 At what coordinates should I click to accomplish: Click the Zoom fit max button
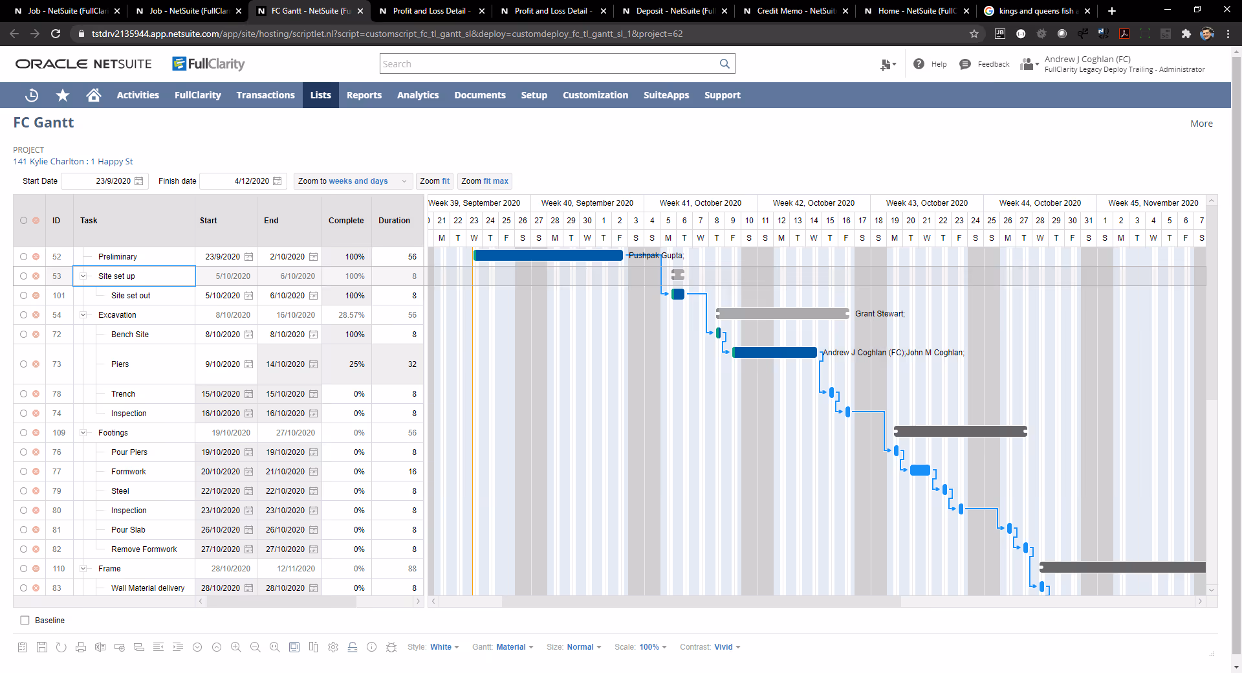(x=485, y=181)
